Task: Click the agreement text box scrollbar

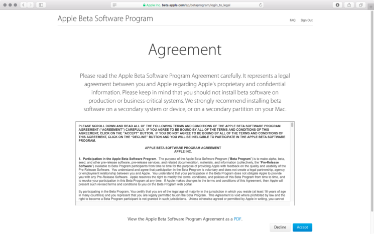Action: (292, 125)
